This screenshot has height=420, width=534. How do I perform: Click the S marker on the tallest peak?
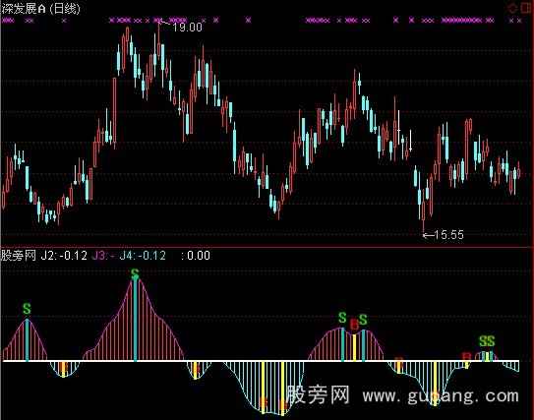pos(135,273)
